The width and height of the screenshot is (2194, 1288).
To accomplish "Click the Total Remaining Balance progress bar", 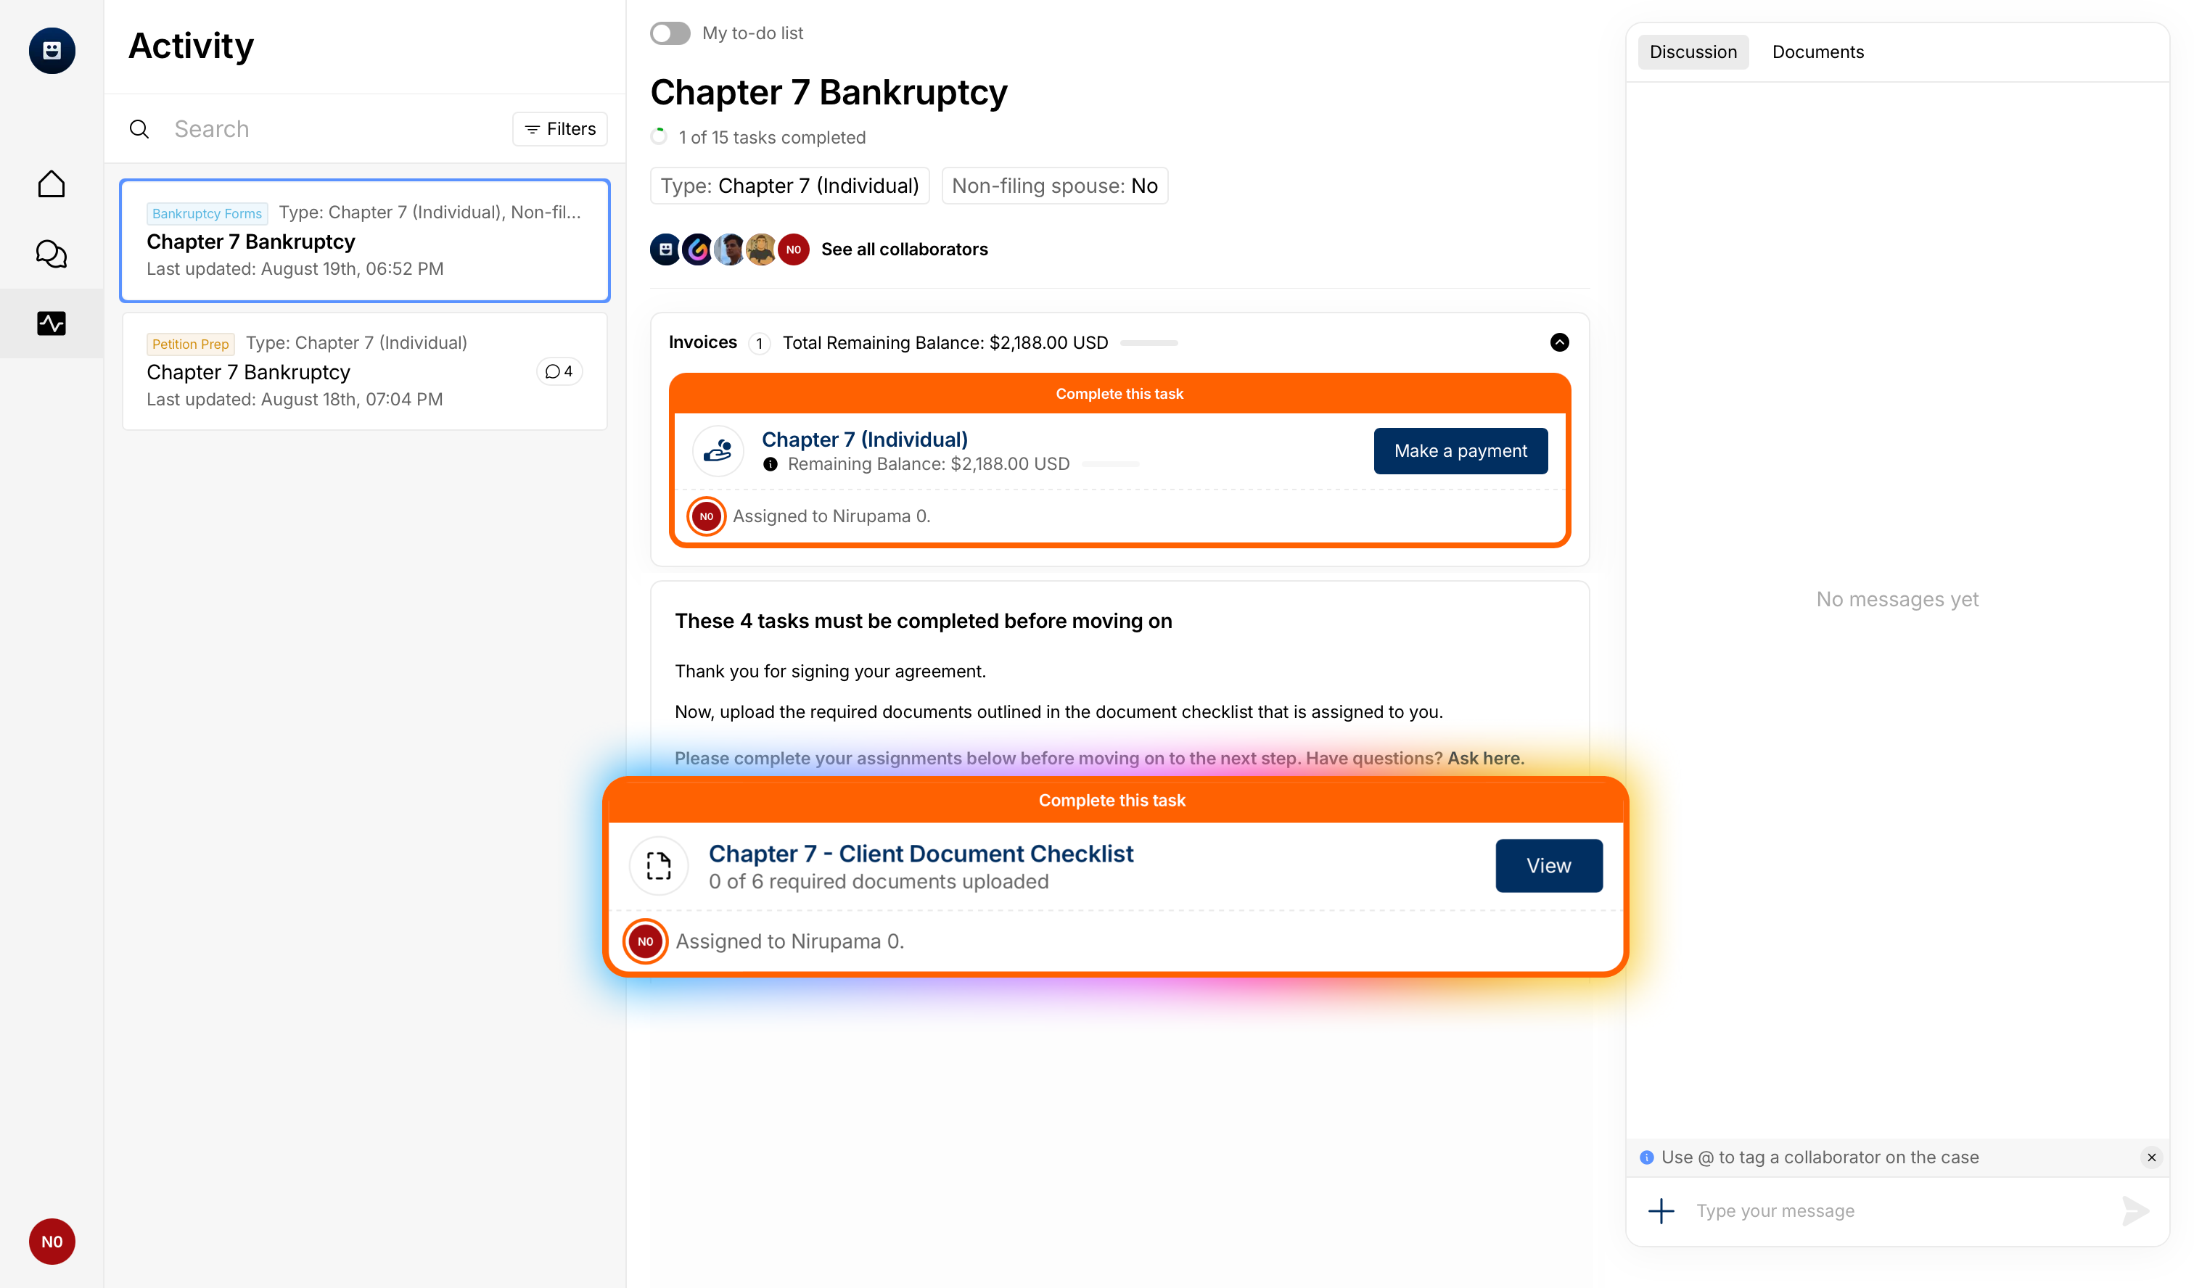I will [x=1148, y=343].
